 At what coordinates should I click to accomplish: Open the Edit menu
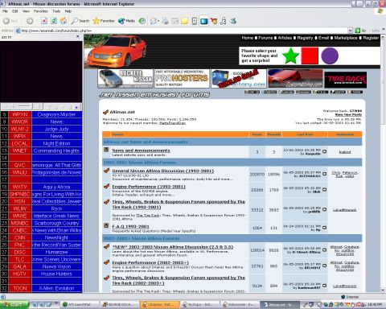[15, 11]
